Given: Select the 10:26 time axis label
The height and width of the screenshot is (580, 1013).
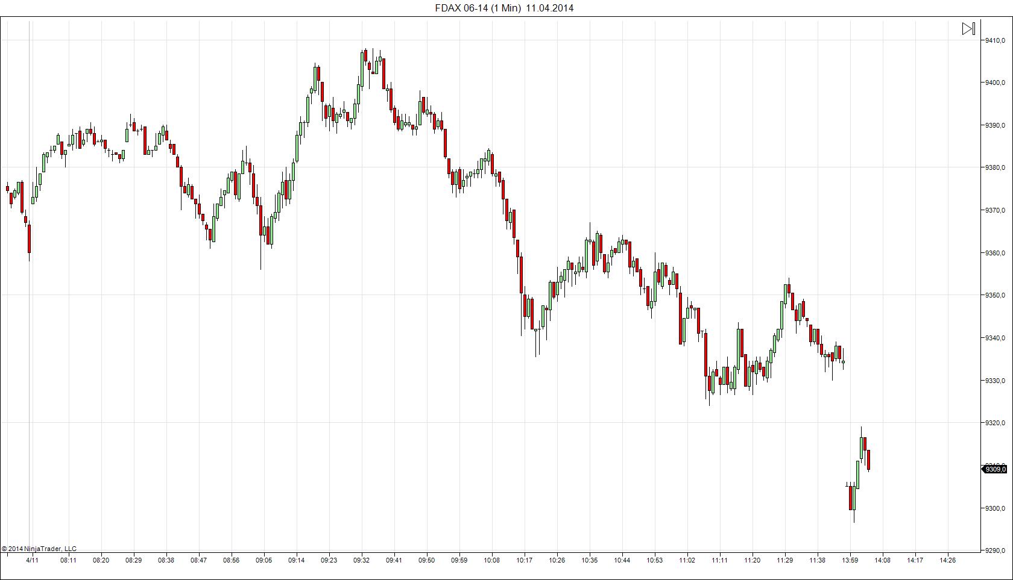Looking at the screenshot, I should [557, 560].
